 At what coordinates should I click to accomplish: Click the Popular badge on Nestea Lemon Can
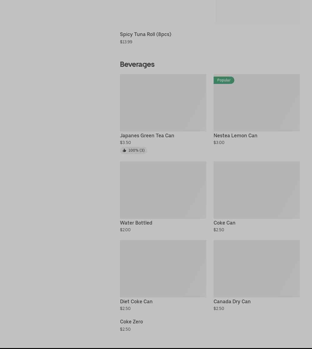click(x=224, y=80)
